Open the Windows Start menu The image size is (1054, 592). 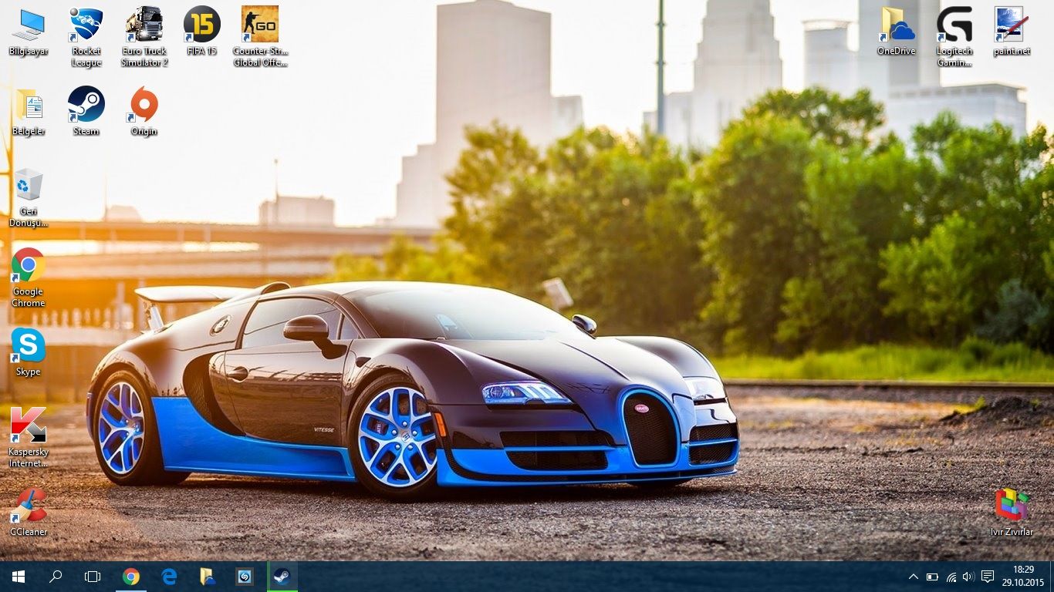[19, 577]
